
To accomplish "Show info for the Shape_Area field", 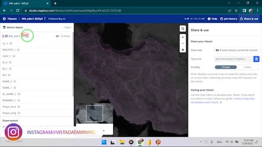I will click(19, 107).
